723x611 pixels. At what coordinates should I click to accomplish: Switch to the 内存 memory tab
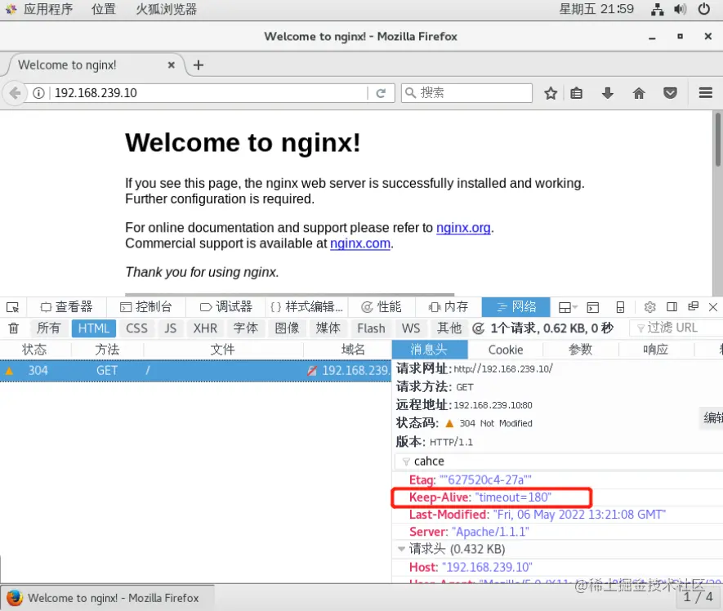point(449,307)
